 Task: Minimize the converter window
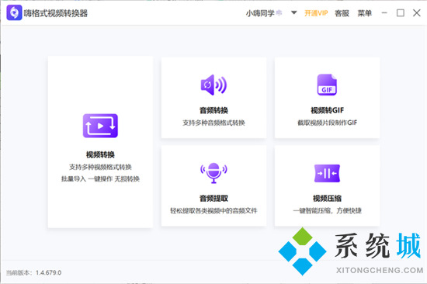pos(384,12)
